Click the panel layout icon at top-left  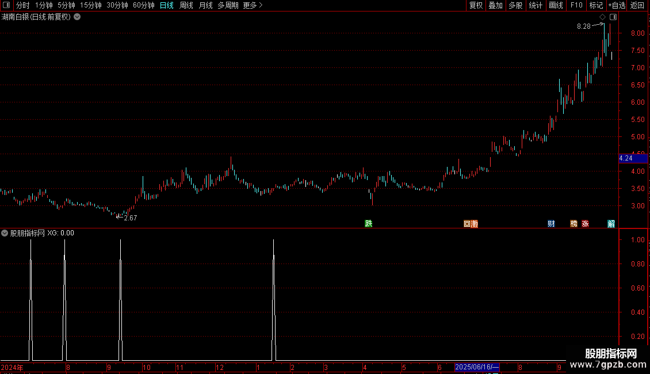coord(6,5)
